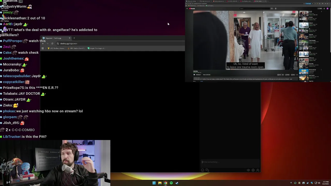Open Spotify from the taskbar
The width and height of the screenshot is (331, 186).
171,183
